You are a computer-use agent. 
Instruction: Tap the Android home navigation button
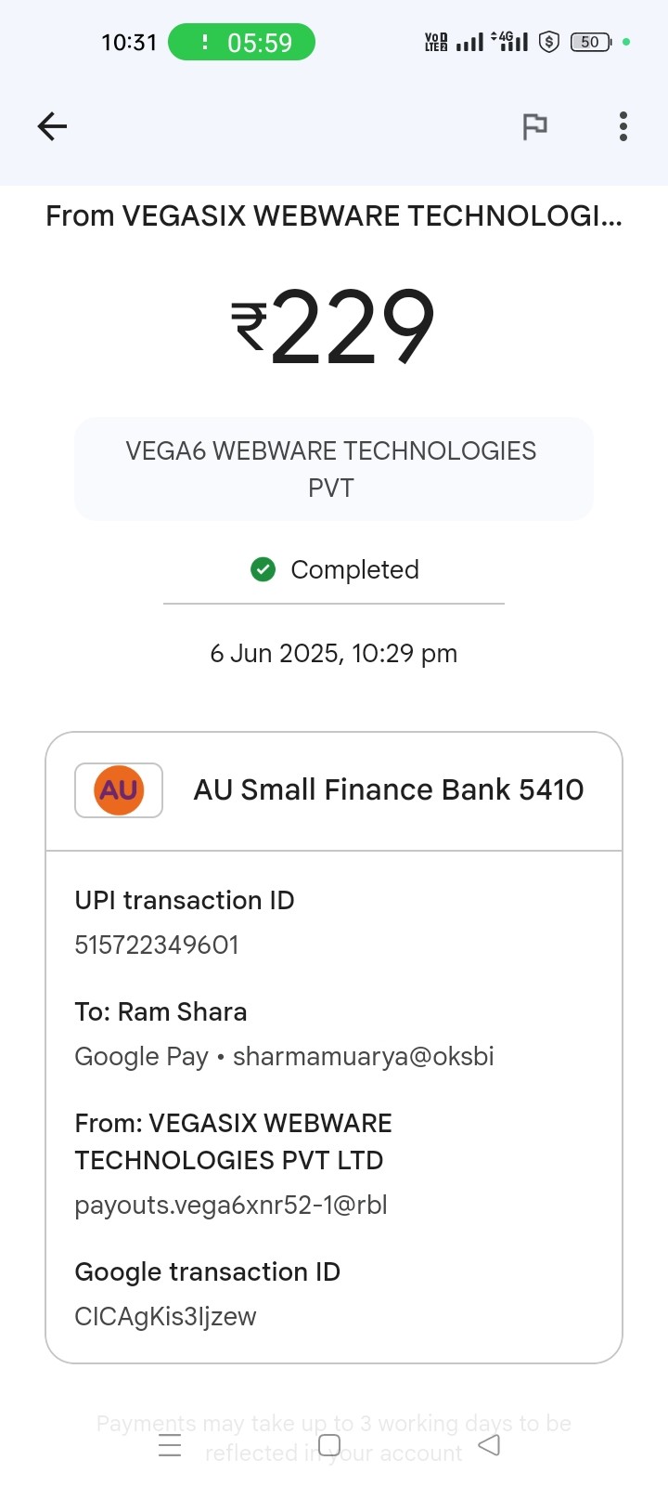[x=329, y=1445]
